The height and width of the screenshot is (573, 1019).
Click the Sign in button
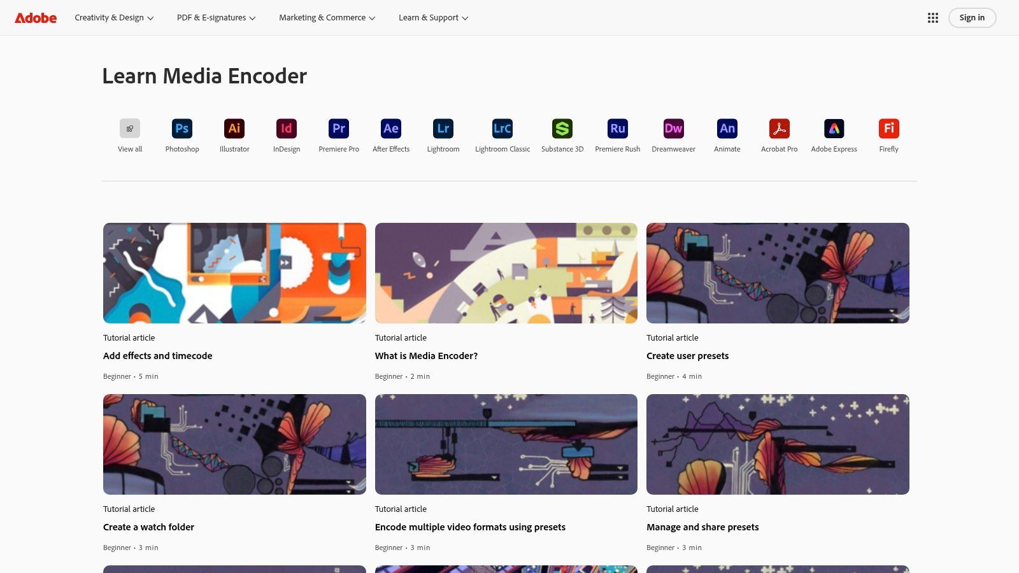(x=972, y=17)
